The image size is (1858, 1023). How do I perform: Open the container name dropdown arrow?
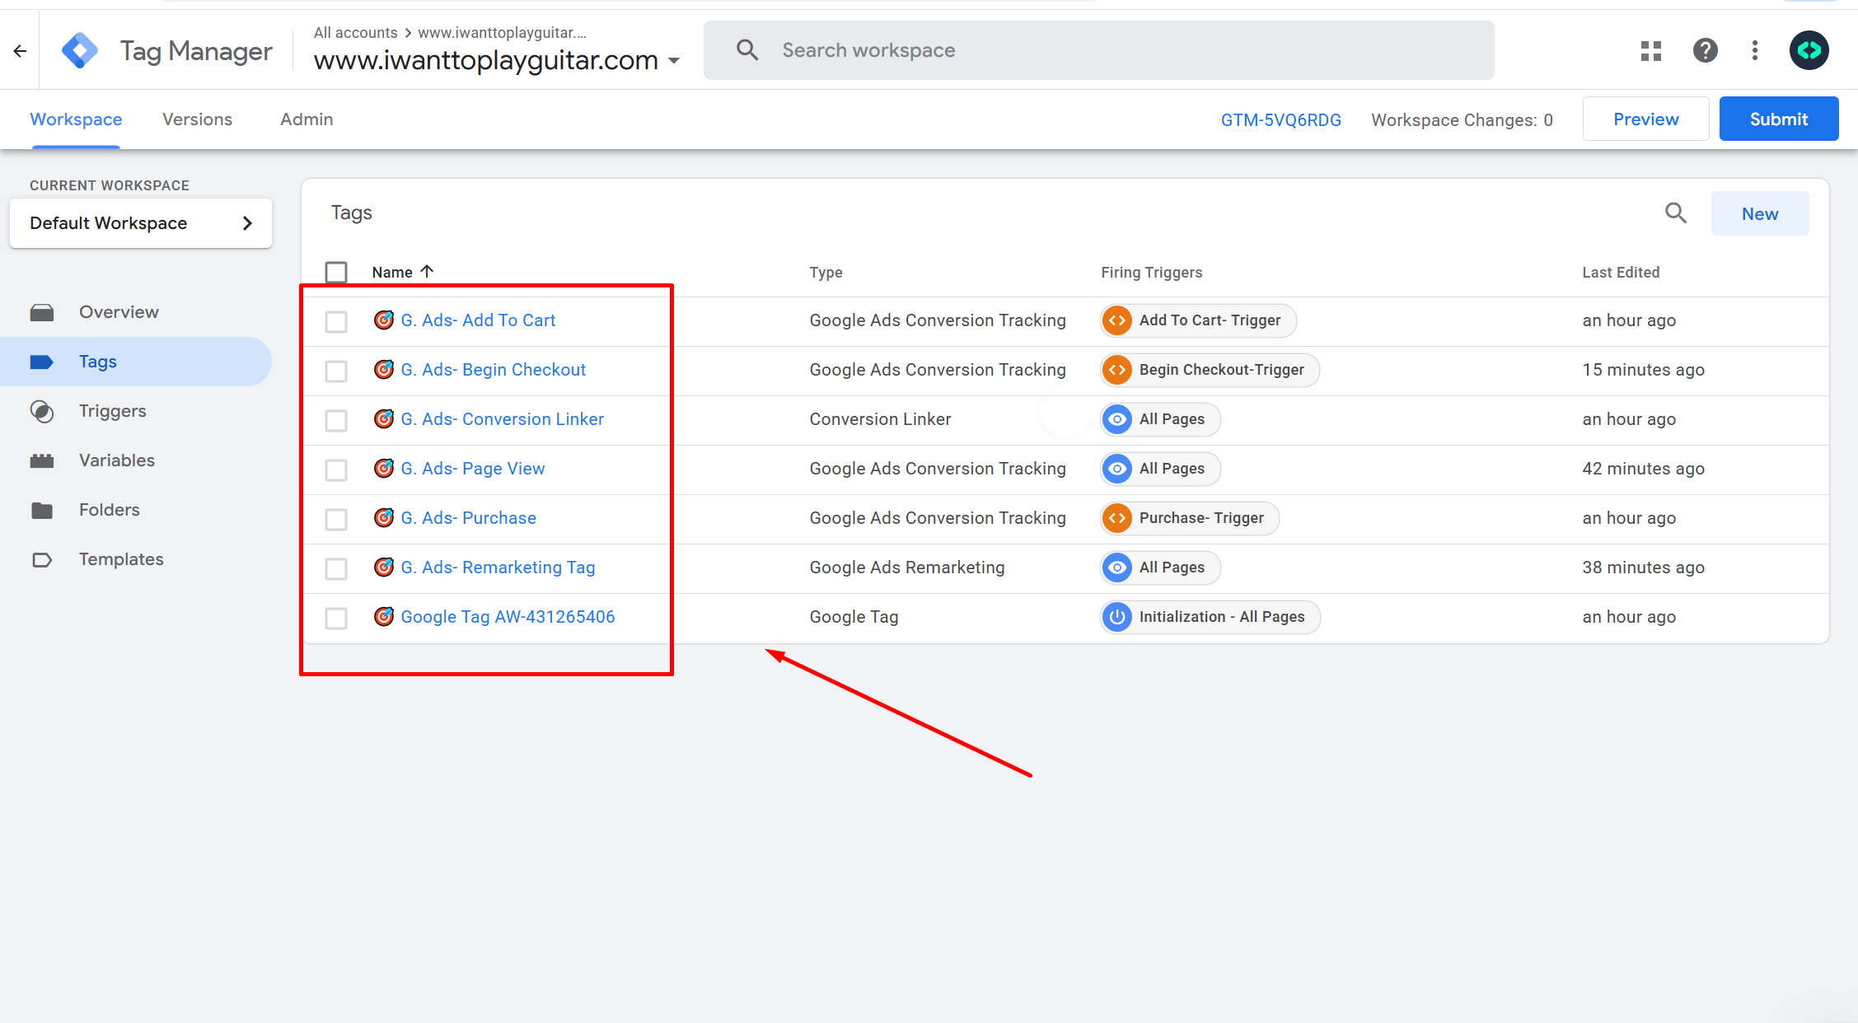click(x=674, y=61)
